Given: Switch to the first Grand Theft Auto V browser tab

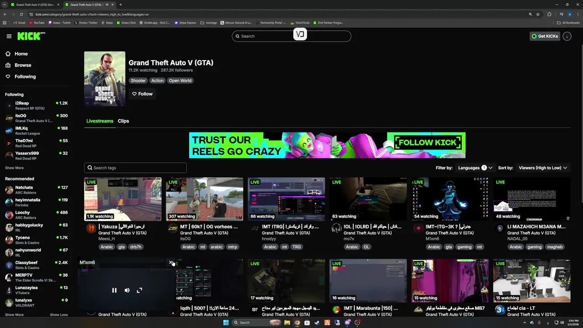Looking at the screenshot, I should tap(36, 5).
